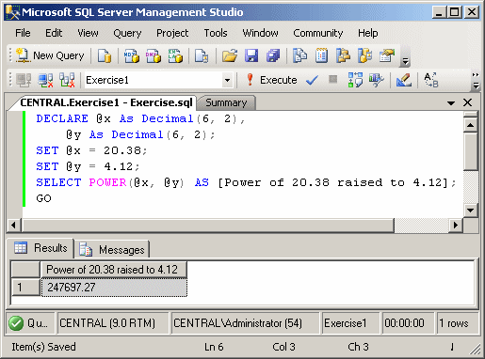Click the editor vertical scroll down arrow
Image resolution: width=485 pixels, height=359 pixels.
[x=470, y=211]
